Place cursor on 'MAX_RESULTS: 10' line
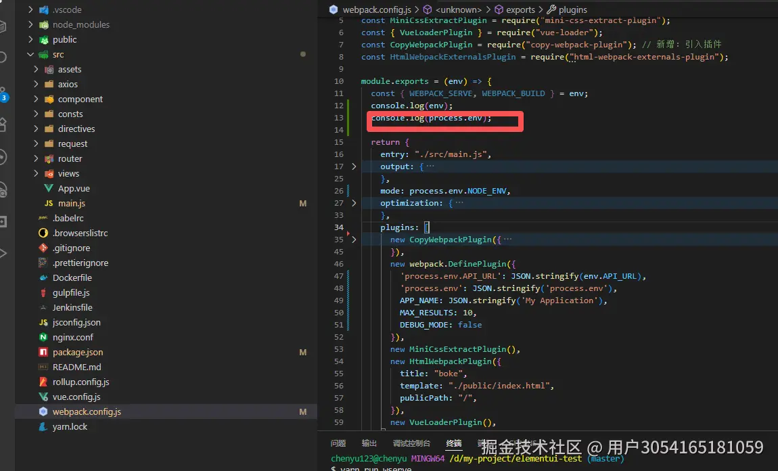Viewport: 778px width, 471px height. point(438,313)
